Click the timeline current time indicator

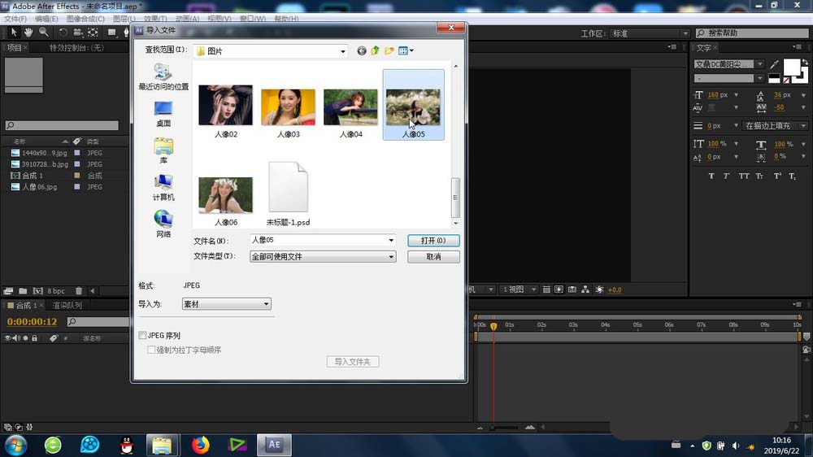tap(493, 326)
